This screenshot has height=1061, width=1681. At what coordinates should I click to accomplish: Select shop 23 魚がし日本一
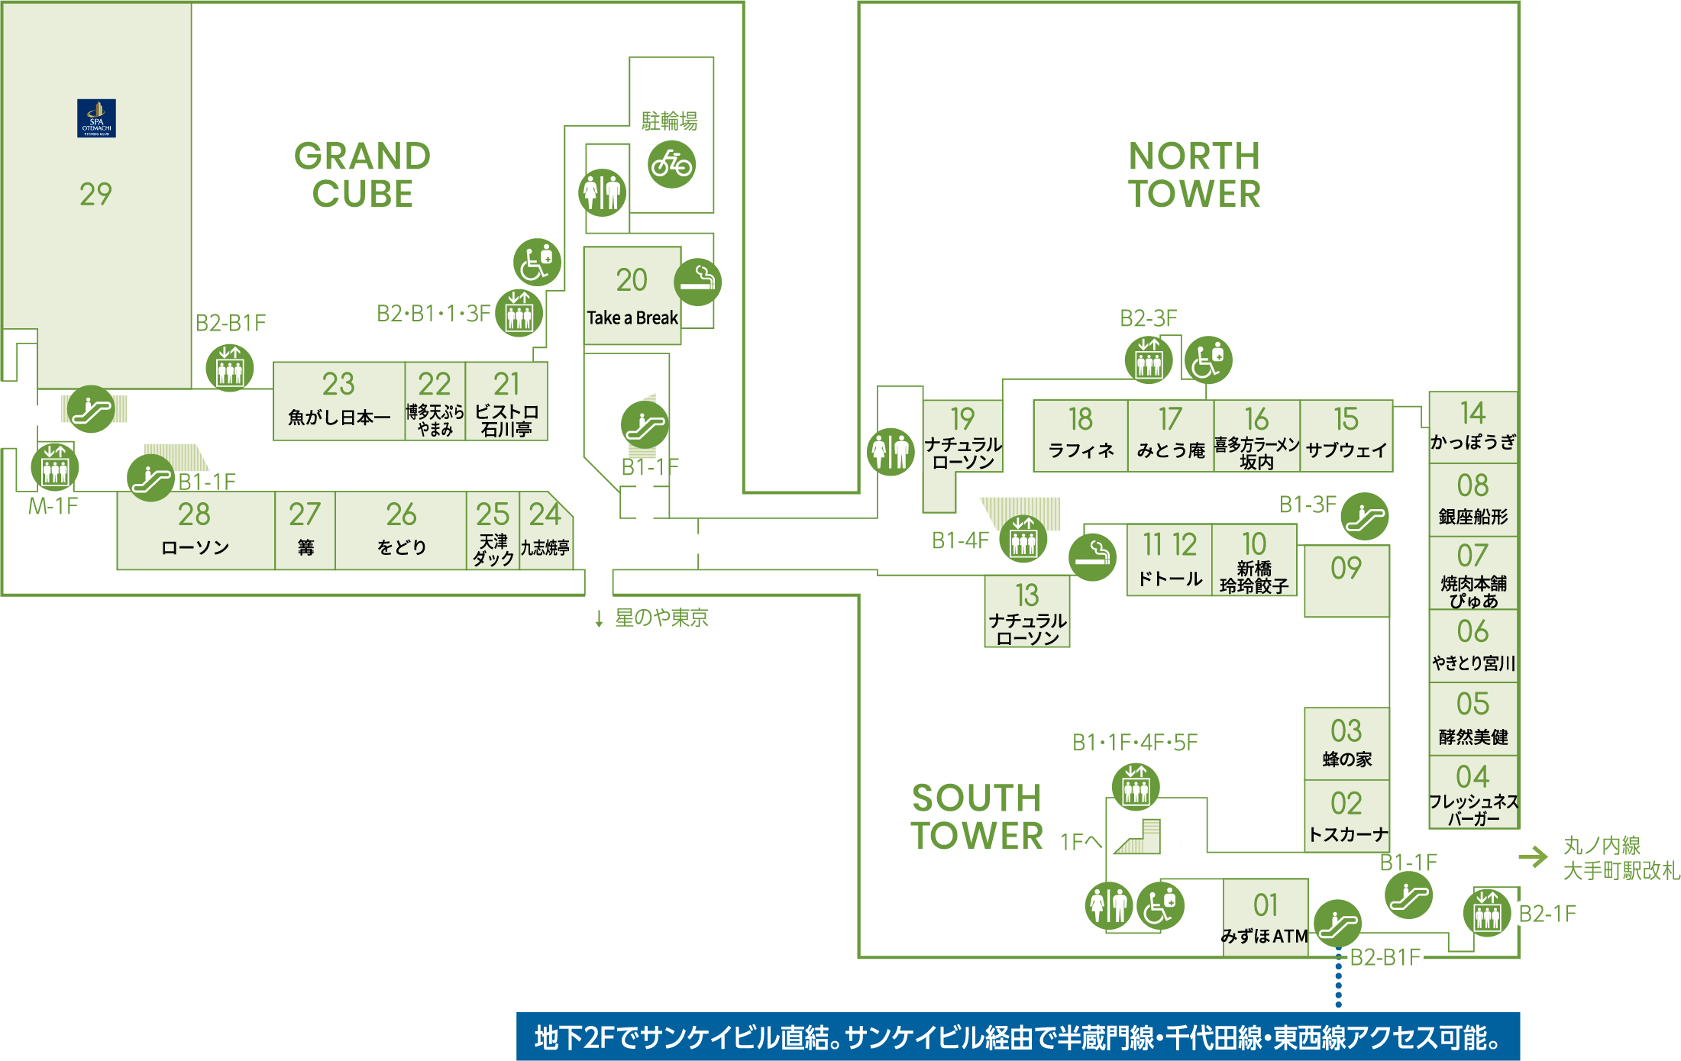339,402
